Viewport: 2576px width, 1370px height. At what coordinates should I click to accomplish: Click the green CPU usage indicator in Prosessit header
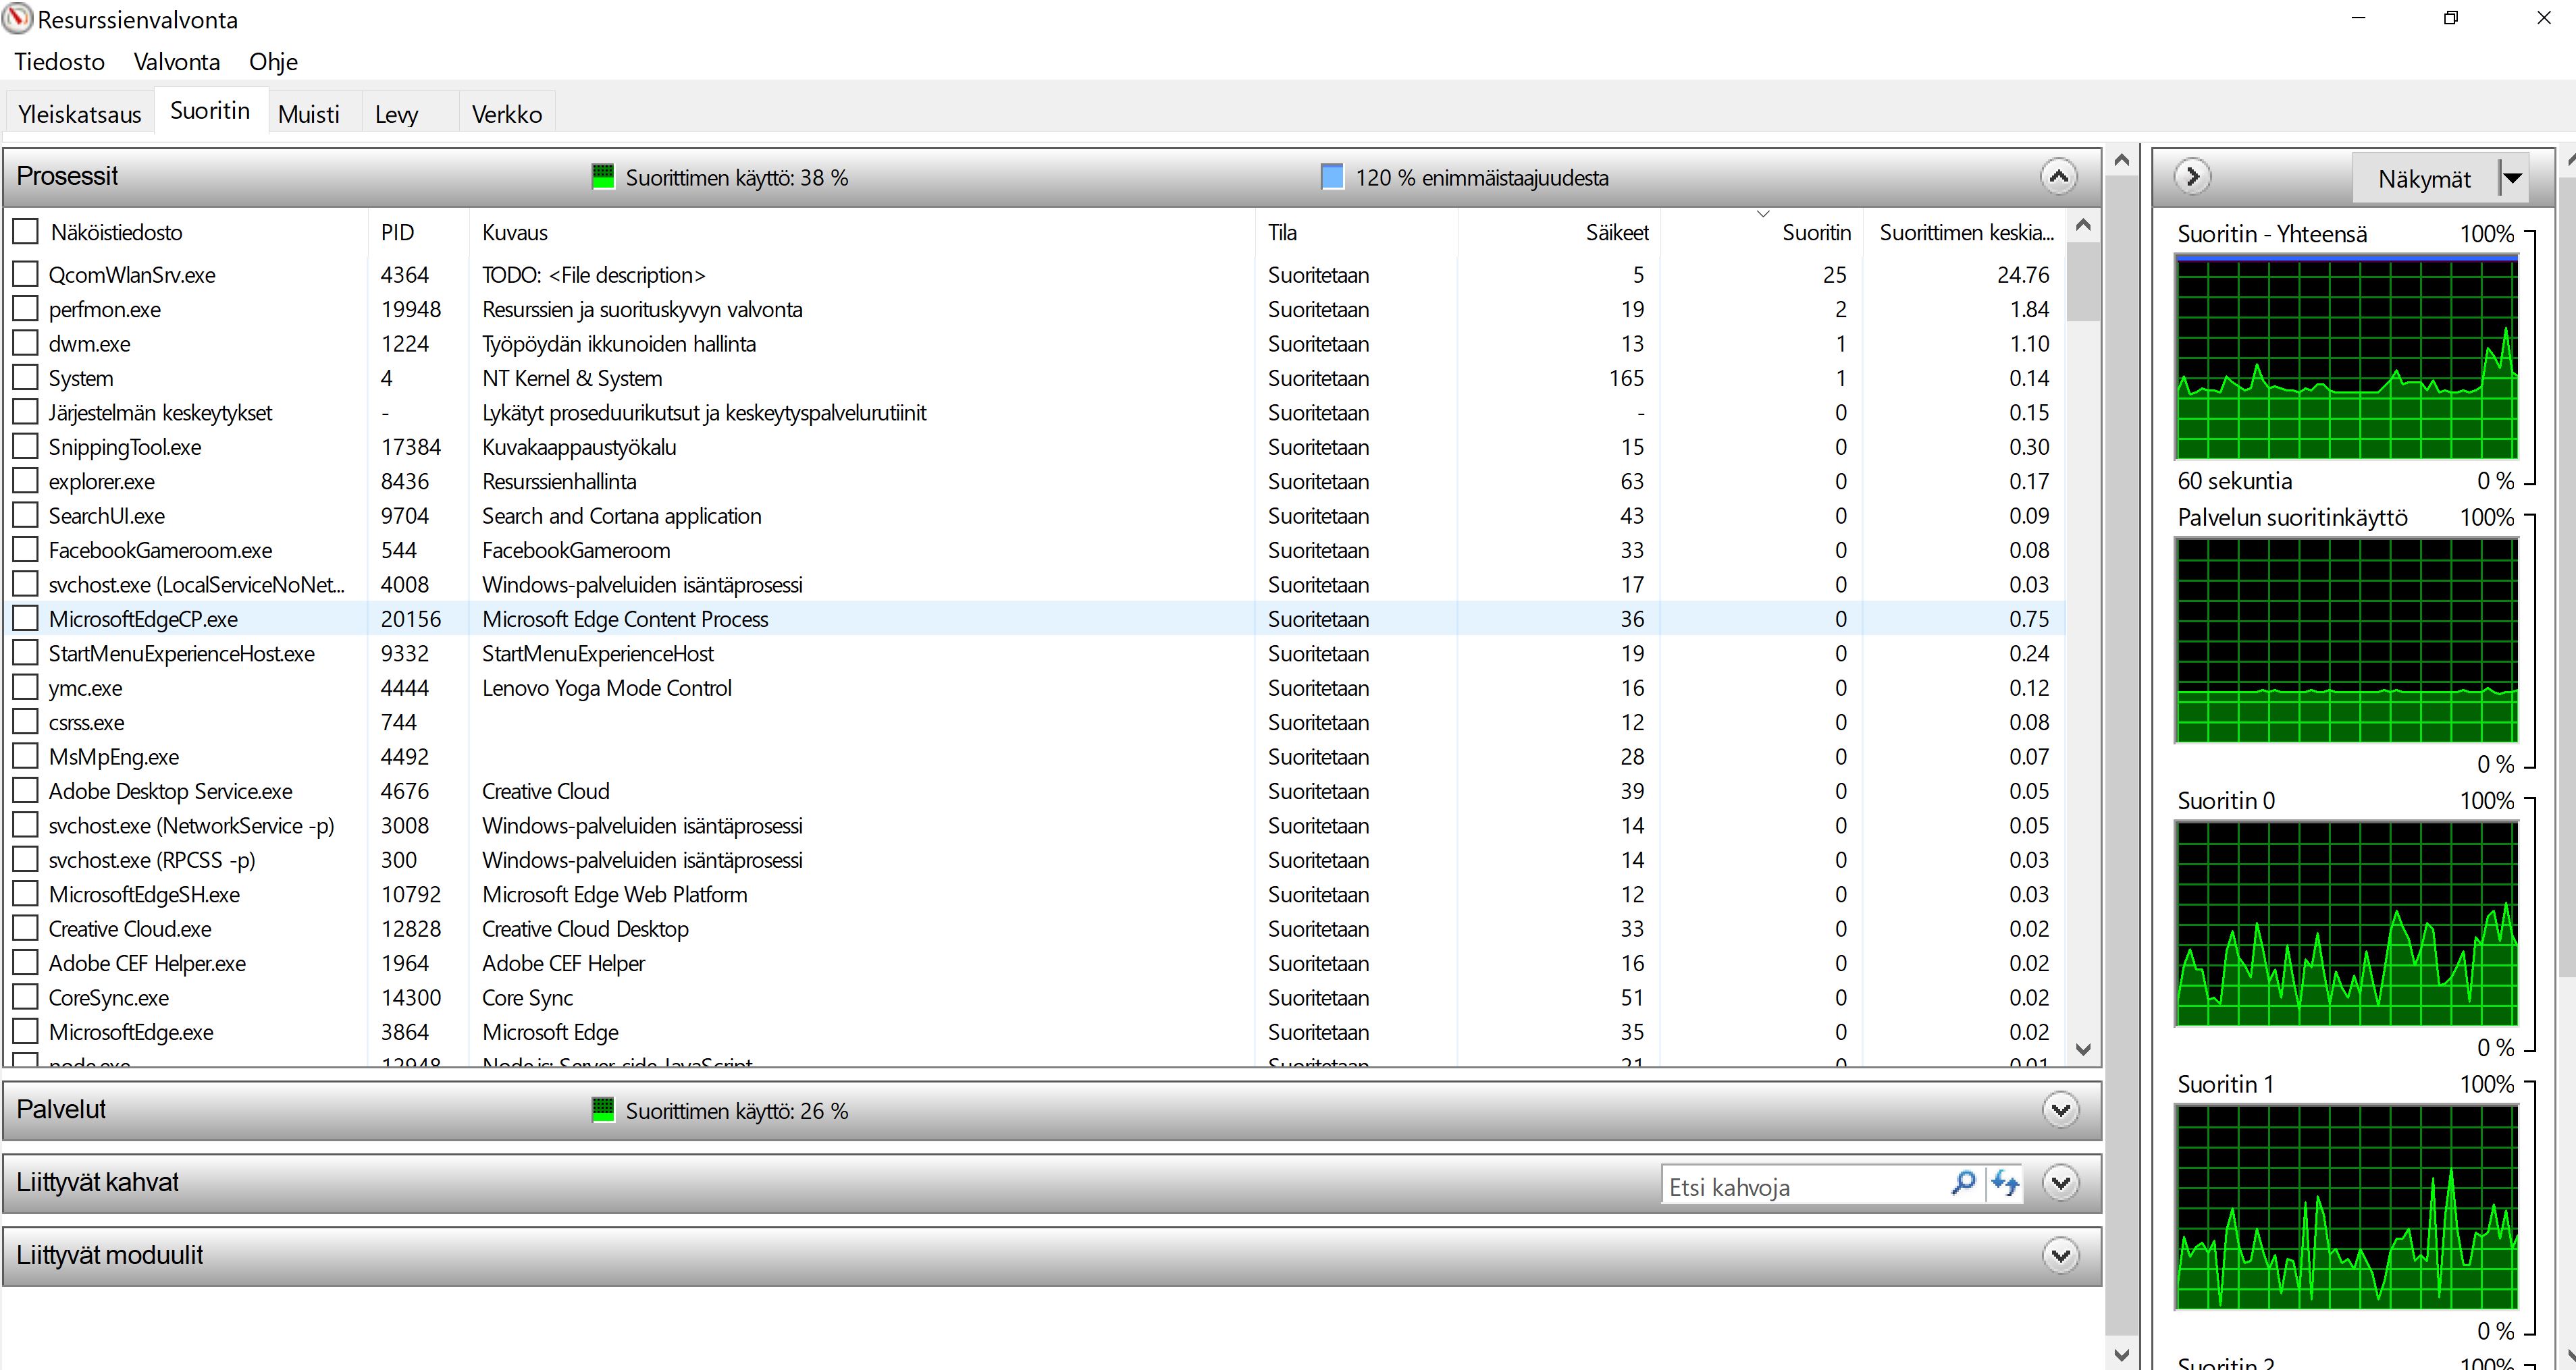tap(603, 177)
